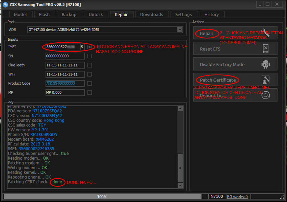Click the 100% progress bar
Screen dimensions: 287x202
(x=102, y=197)
